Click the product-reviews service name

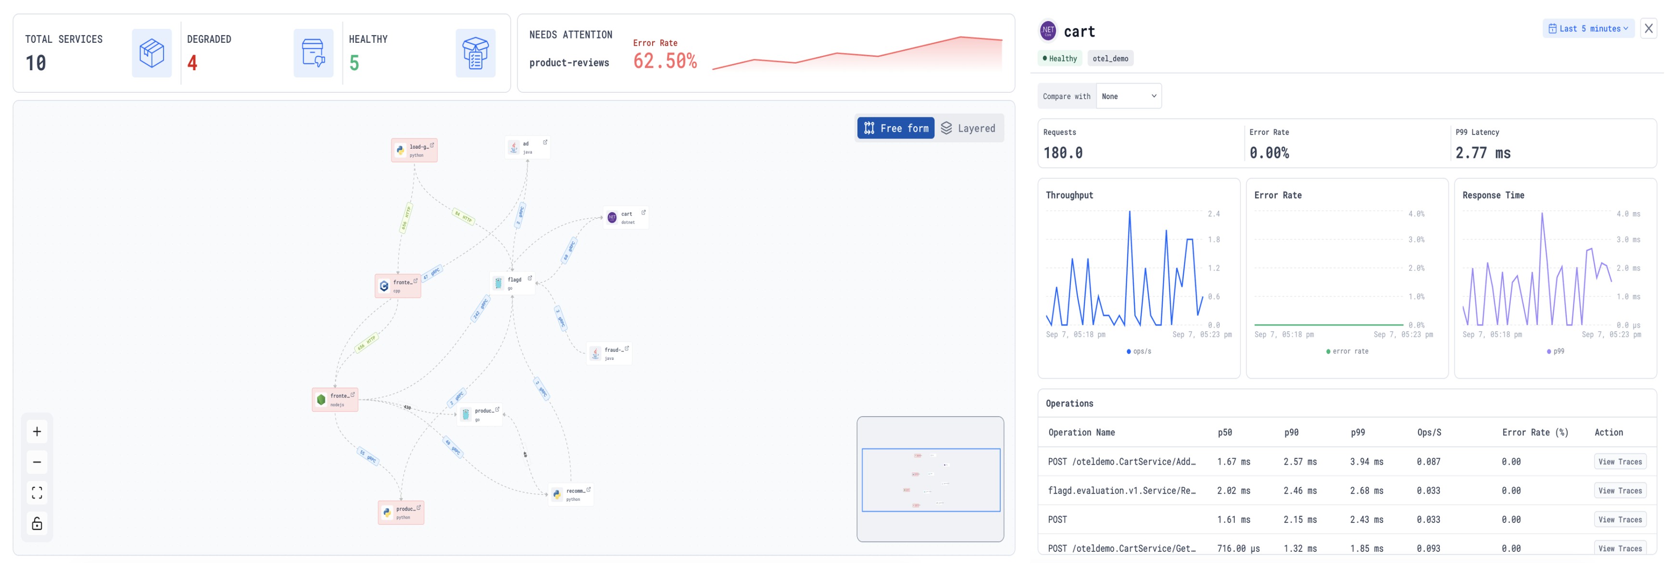[x=569, y=63]
